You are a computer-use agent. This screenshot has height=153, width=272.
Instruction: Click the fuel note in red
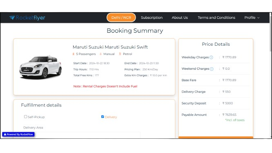(x=105, y=86)
